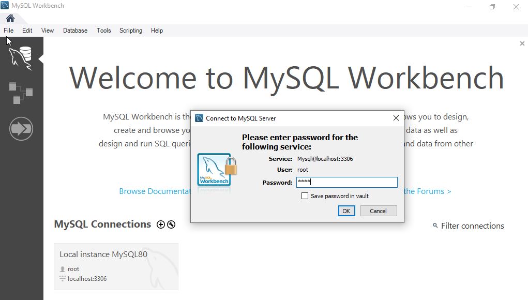The height and width of the screenshot is (300, 528).
Task: Open the Database menu
Action: pyautogui.click(x=75, y=31)
